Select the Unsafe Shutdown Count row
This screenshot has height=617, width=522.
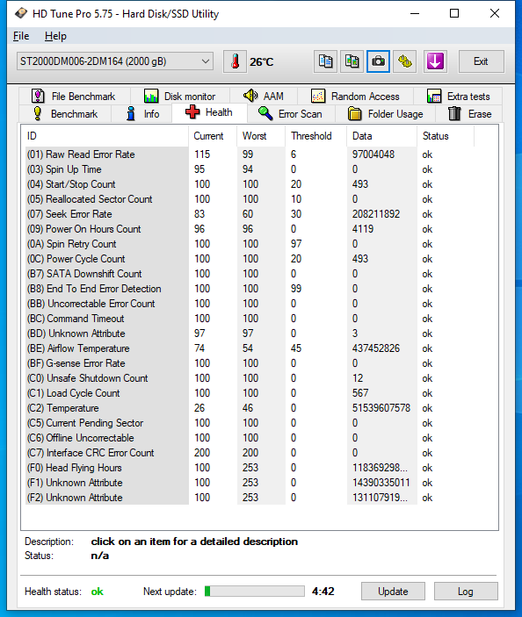pos(250,378)
